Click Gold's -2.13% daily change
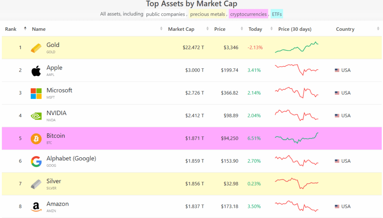Image resolution: width=383 pixels, height=218 pixels. pos(255,47)
